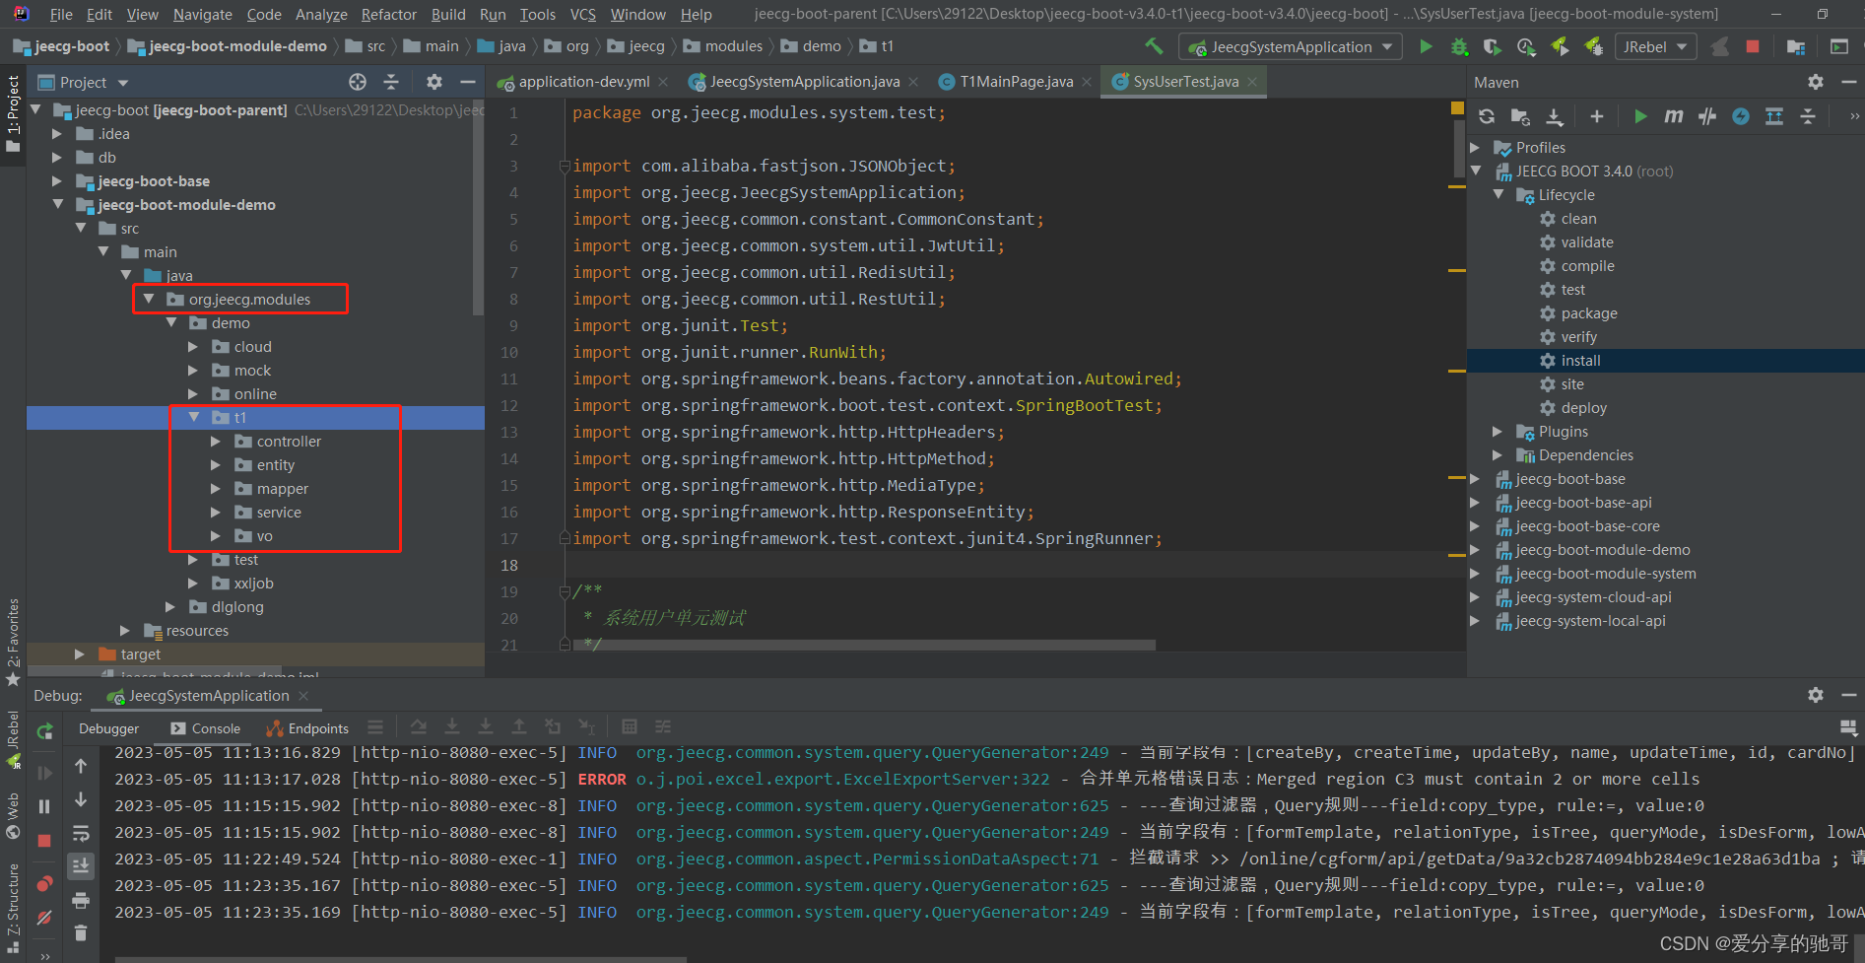Toggle Maven offline mode
The width and height of the screenshot is (1865, 963).
(1707, 116)
